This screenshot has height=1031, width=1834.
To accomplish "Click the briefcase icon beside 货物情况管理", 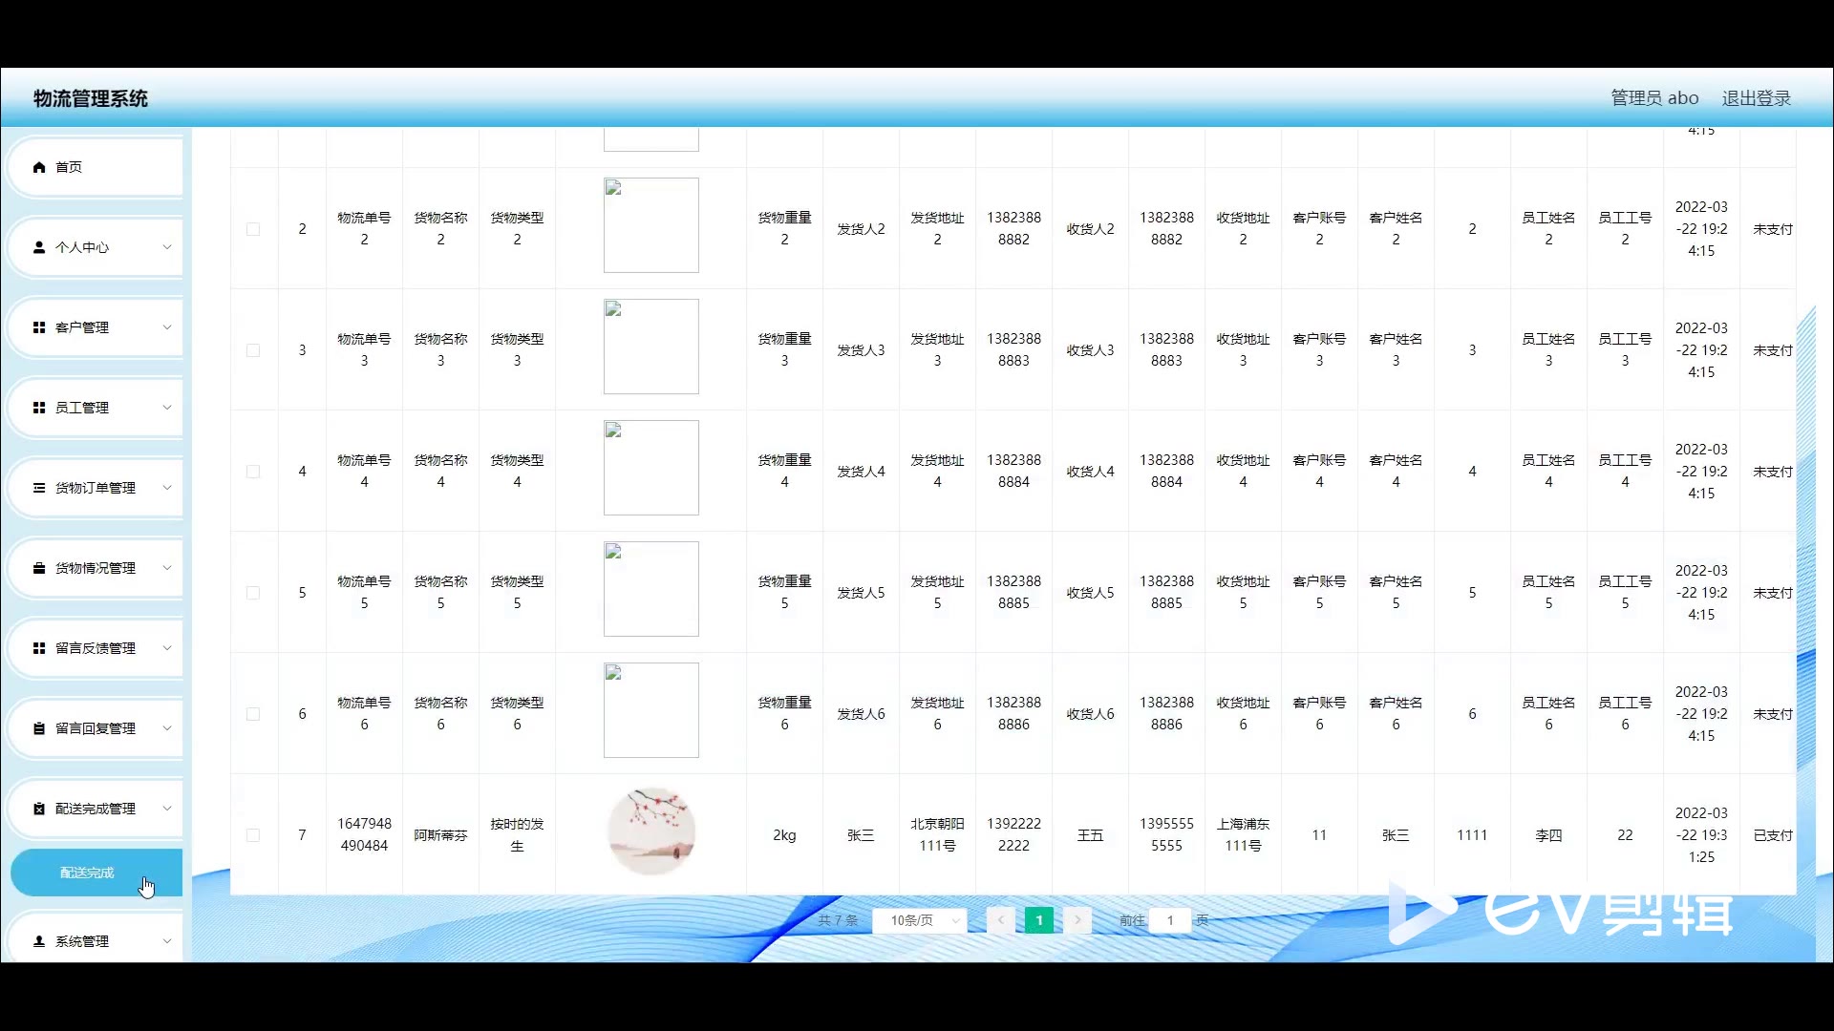I will pyautogui.click(x=39, y=568).
